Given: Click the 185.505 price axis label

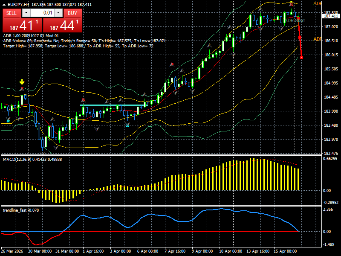Looking at the screenshot, I should coord(331,69).
